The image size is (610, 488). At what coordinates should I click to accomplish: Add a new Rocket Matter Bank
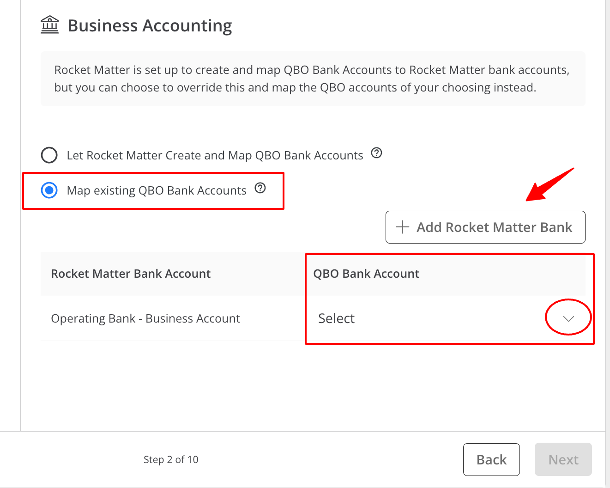point(485,227)
